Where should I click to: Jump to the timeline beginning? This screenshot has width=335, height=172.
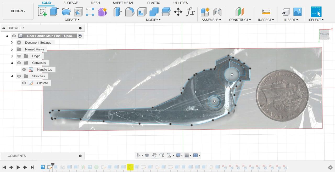(x=4, y=167)
